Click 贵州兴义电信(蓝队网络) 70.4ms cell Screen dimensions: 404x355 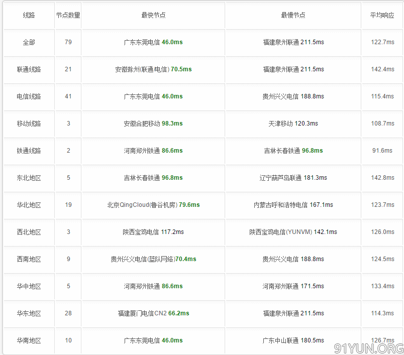[153, 259]
